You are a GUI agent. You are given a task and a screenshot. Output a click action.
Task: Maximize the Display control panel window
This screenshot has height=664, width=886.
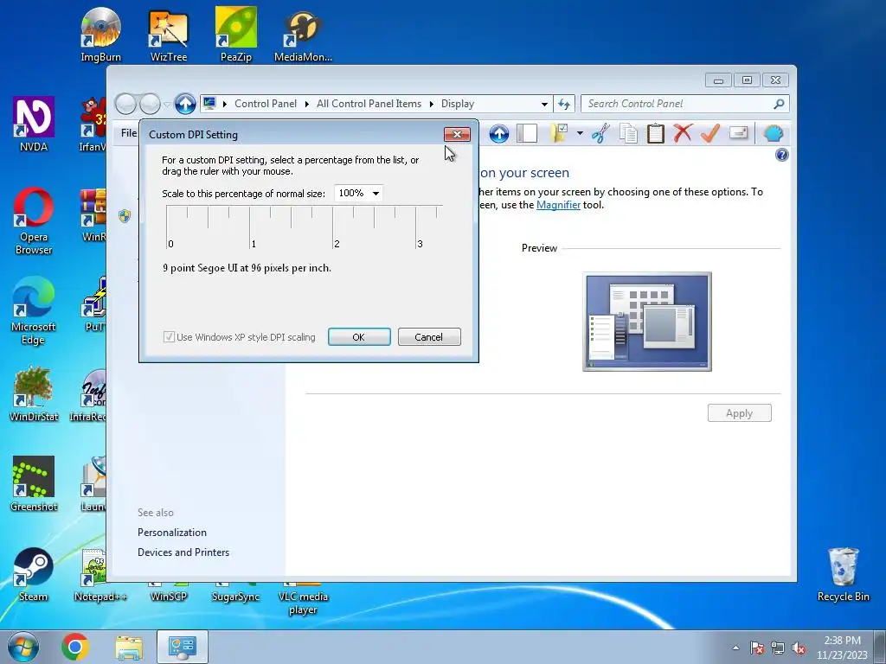click(x=747, y=80)
